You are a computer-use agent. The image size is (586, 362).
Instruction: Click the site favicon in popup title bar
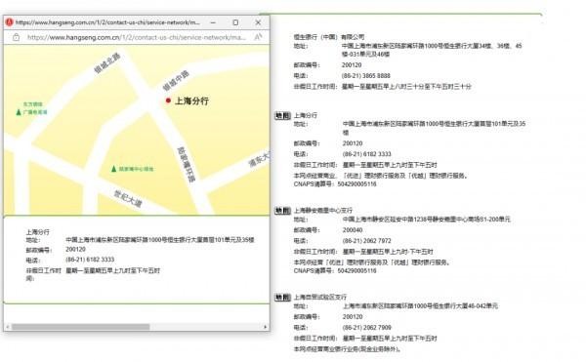(10, 22)
